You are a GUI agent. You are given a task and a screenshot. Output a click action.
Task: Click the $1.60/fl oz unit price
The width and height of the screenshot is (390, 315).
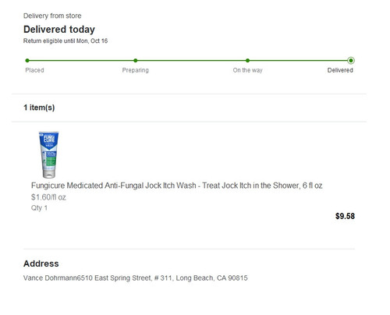[x=48, y=197]
